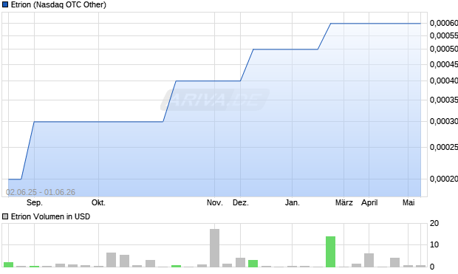Click date range '02.06.25 - 01.06.26'
This screenshot has height=274, width=458.
click(41, 192)
